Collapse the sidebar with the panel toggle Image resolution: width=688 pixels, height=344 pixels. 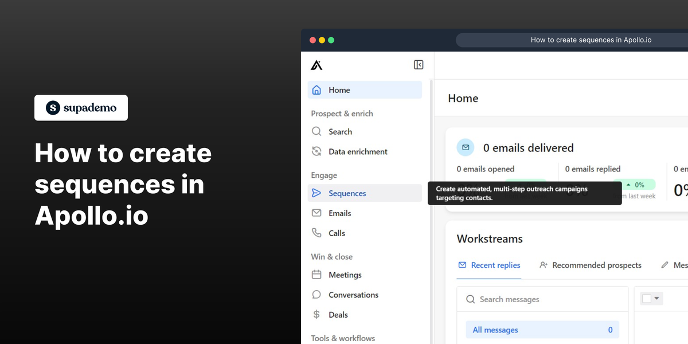(419, 65)
